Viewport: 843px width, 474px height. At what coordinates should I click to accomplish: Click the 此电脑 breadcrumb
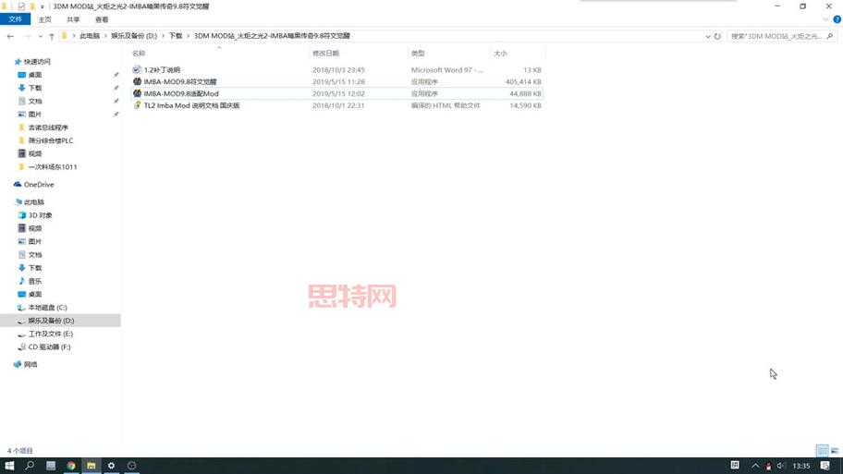pyautogui.click(x=90, y=36)
